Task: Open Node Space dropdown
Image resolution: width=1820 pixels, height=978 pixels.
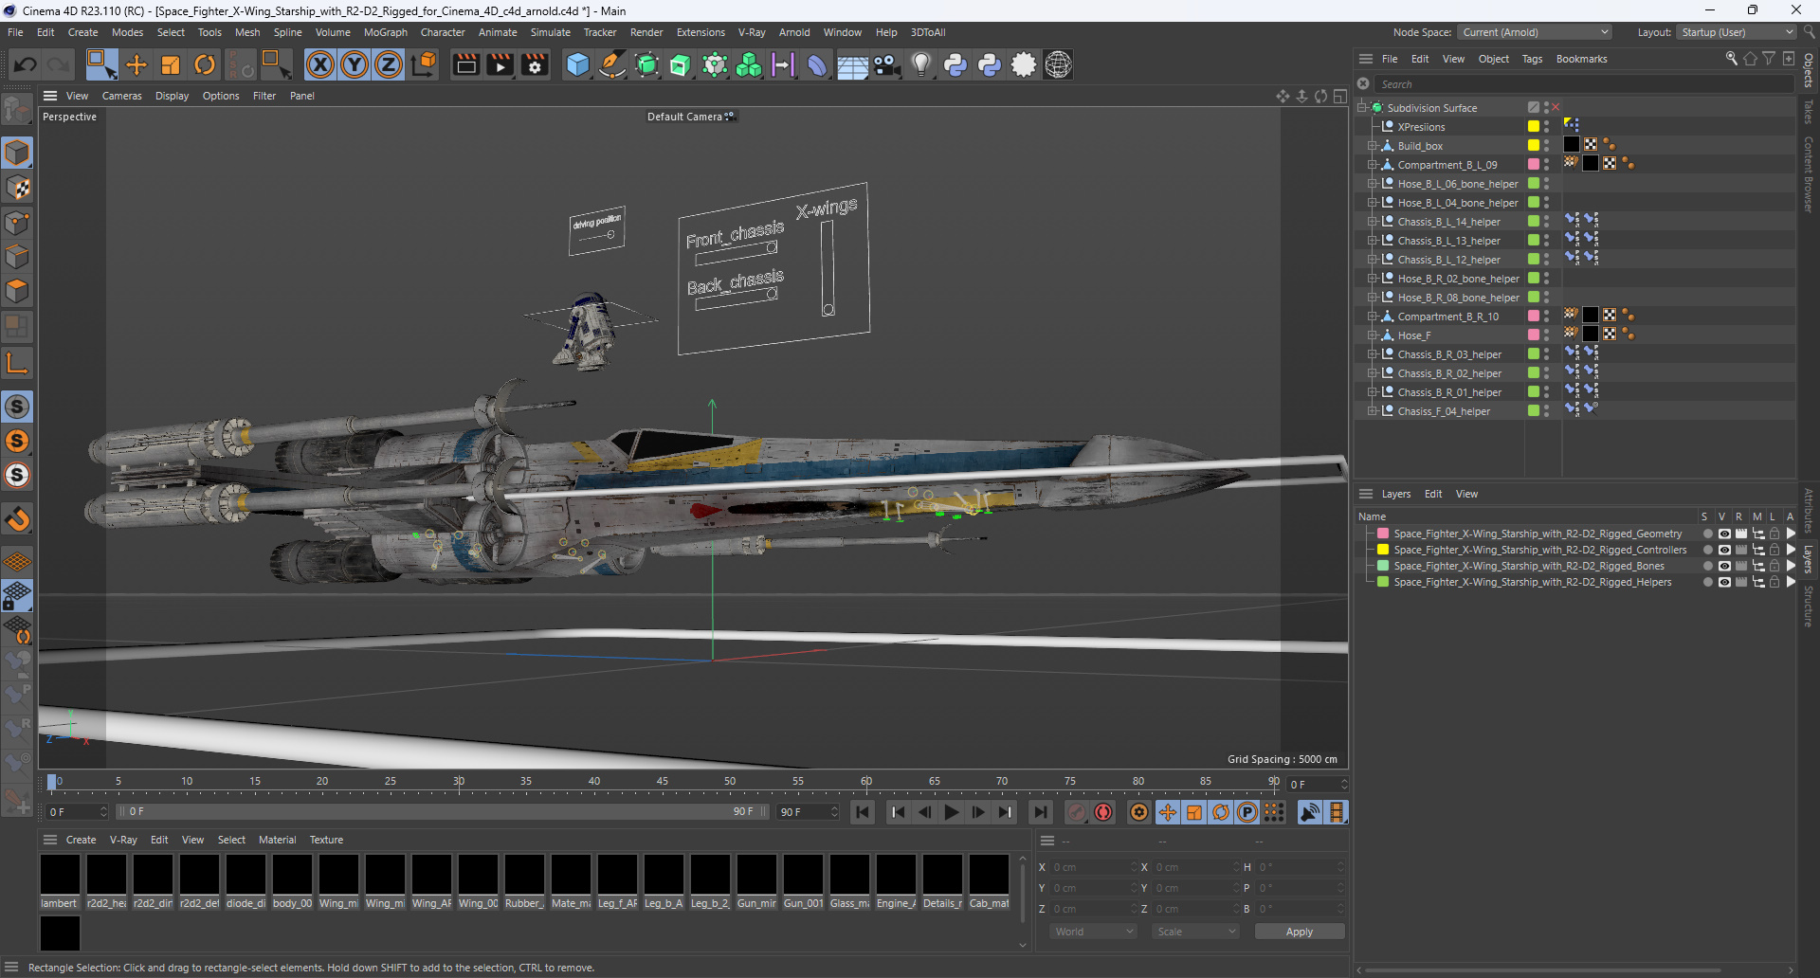Action: click(1535, 32)
